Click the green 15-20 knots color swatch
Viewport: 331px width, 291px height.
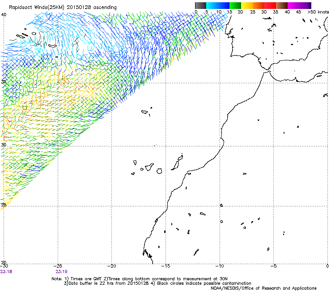[x=235, y=5]
